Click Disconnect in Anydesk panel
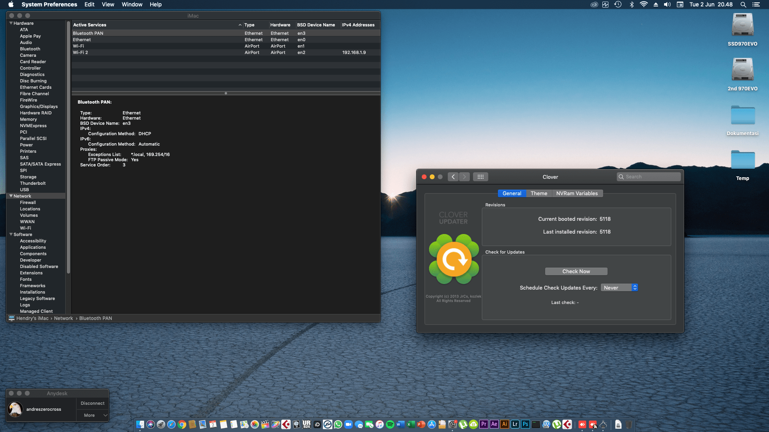The height and width of the screenshot is (432, 769). [x=93, y=403]
